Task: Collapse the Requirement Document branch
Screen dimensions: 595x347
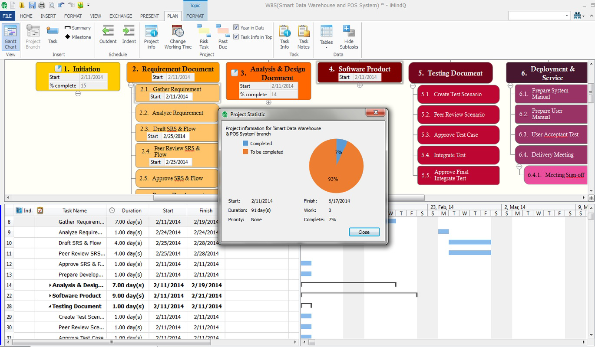Action: [131, 85]
